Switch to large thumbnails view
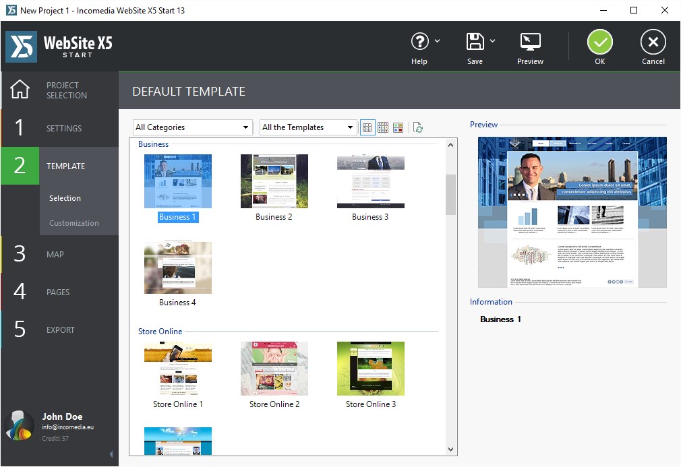 (x=367, y=127)
